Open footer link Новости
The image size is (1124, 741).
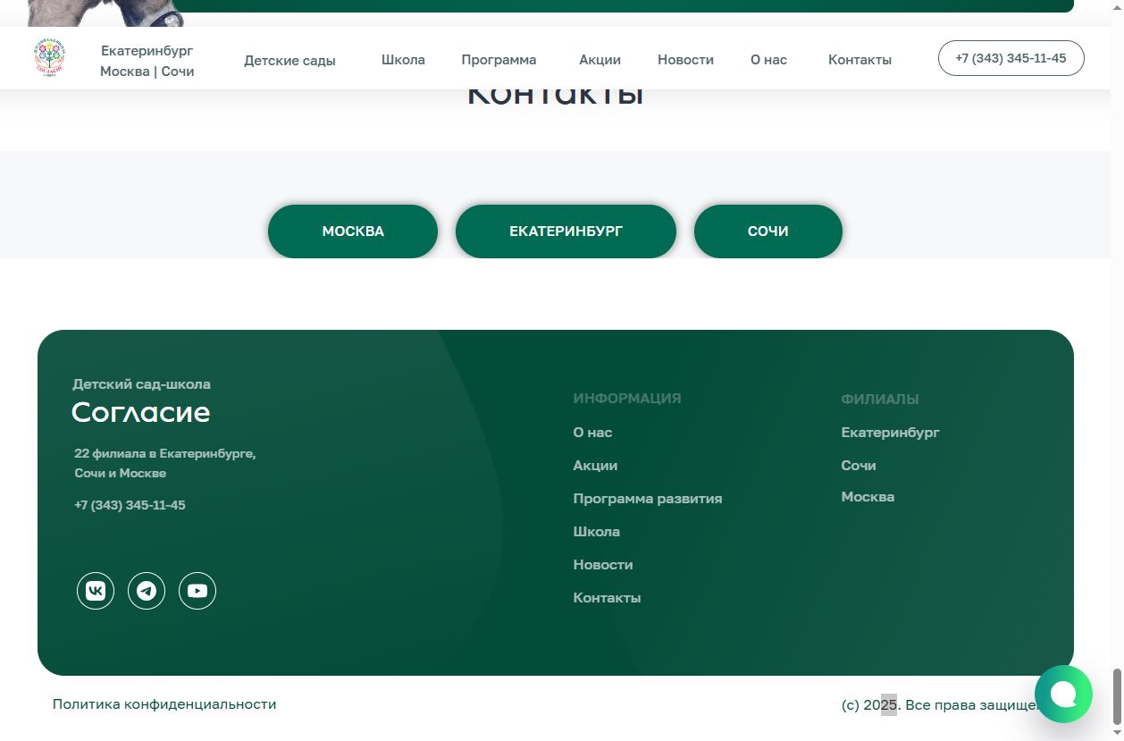coord(603,565)
